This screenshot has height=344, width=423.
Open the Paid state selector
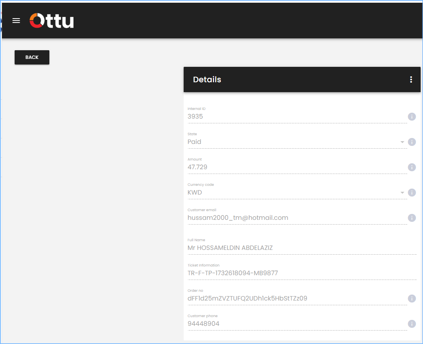[x=297, y=142]
